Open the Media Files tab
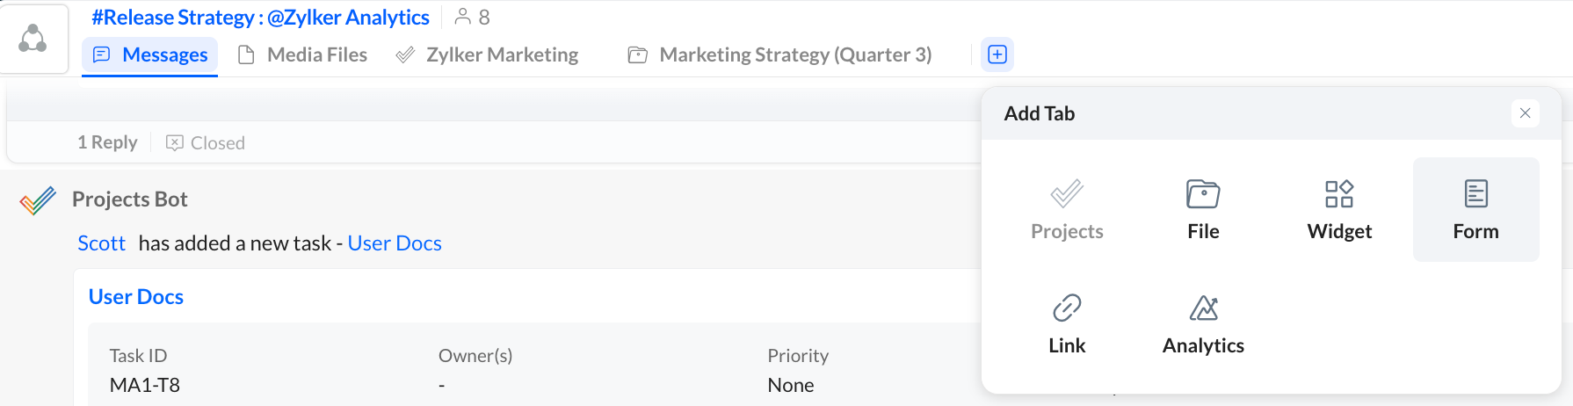 (x=303, y=54)
